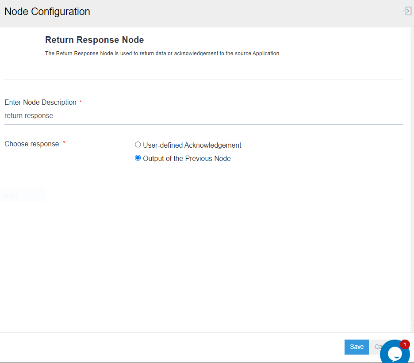The height and width of the screenshot is (363, 414).
Task: Click the horizontal divider line under the description
Action: click(x=203, y=80)
